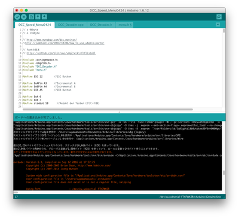The width and height of the screenshot is (239, 218).
Task: Click the 'Using Port' console line
Action: point(68,189)
